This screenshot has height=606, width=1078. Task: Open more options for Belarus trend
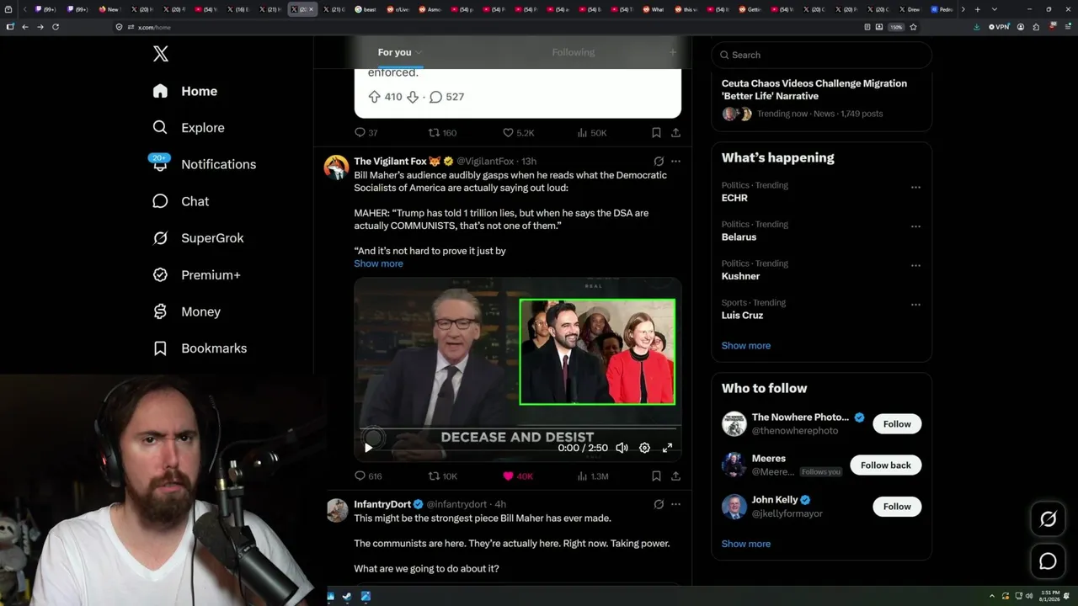coord(915,226)
